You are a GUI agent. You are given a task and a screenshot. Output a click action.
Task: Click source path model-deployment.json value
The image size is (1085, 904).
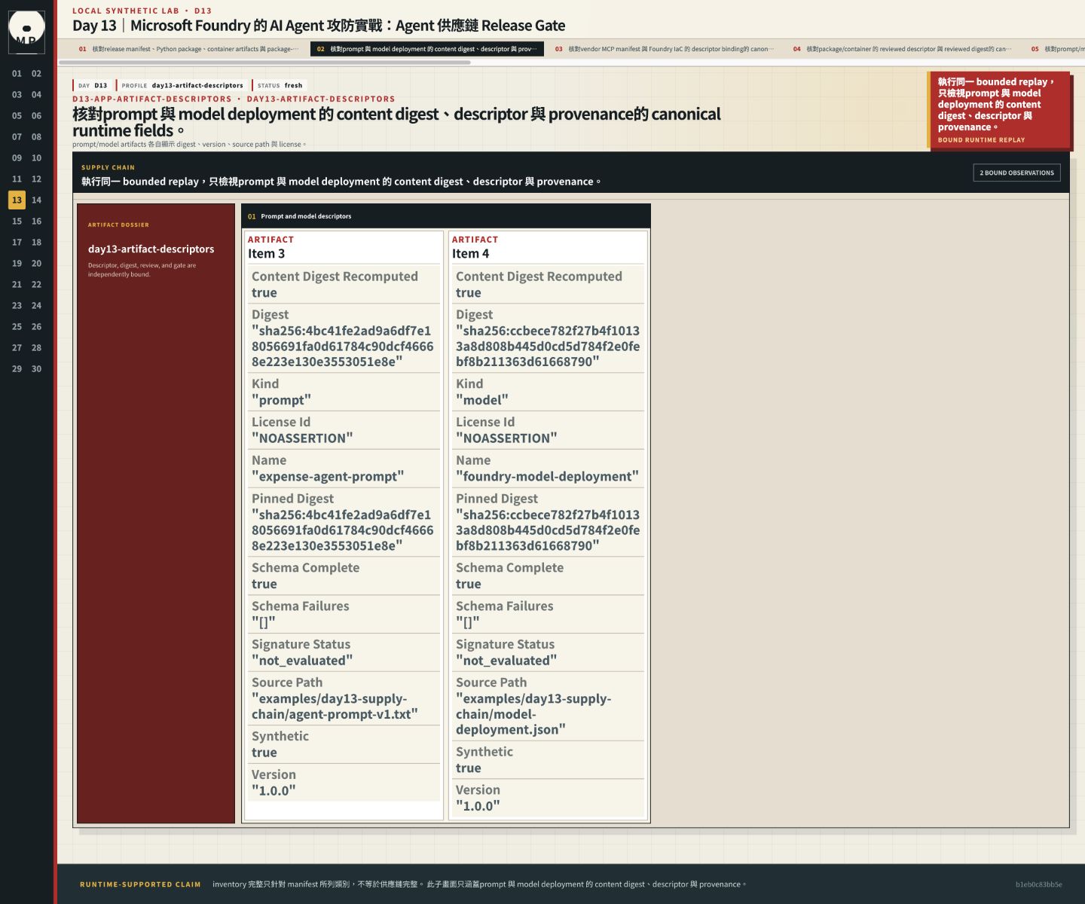click(533, 714)
